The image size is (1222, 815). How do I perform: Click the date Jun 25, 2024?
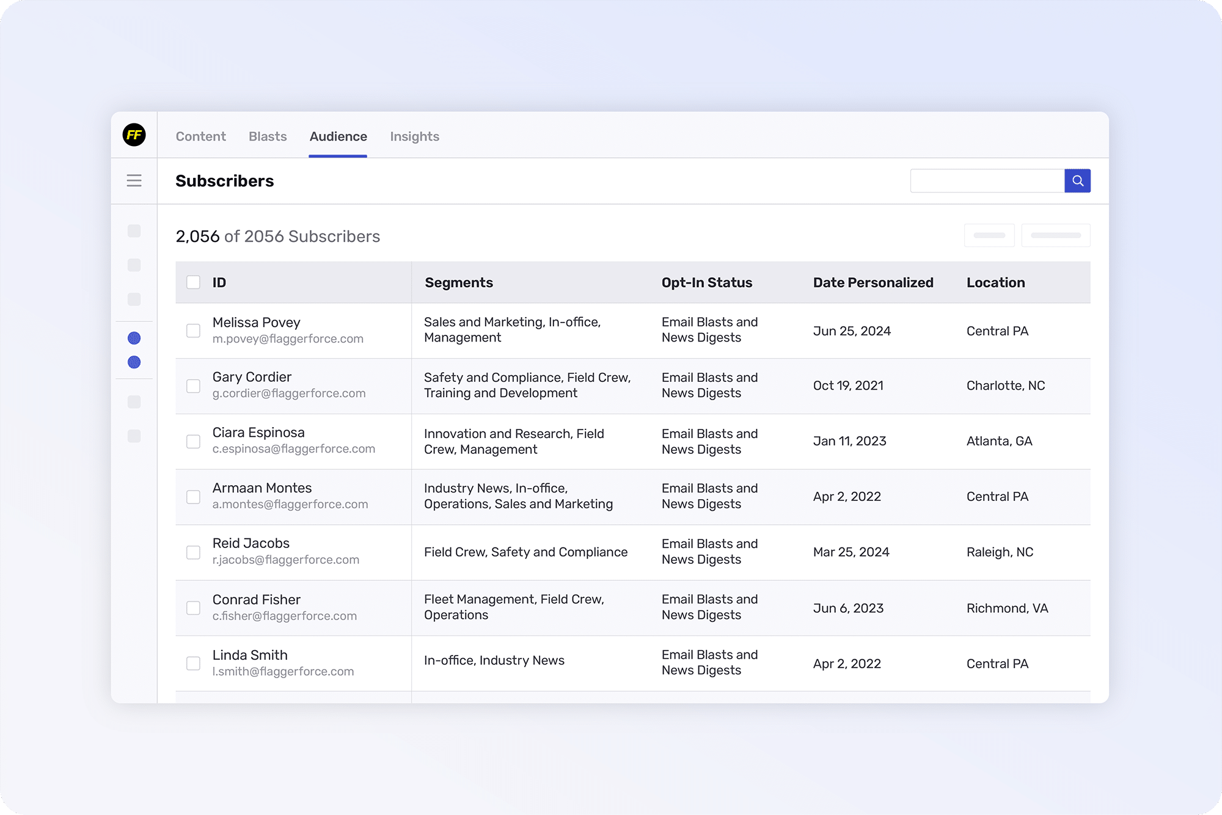[852, 331]
